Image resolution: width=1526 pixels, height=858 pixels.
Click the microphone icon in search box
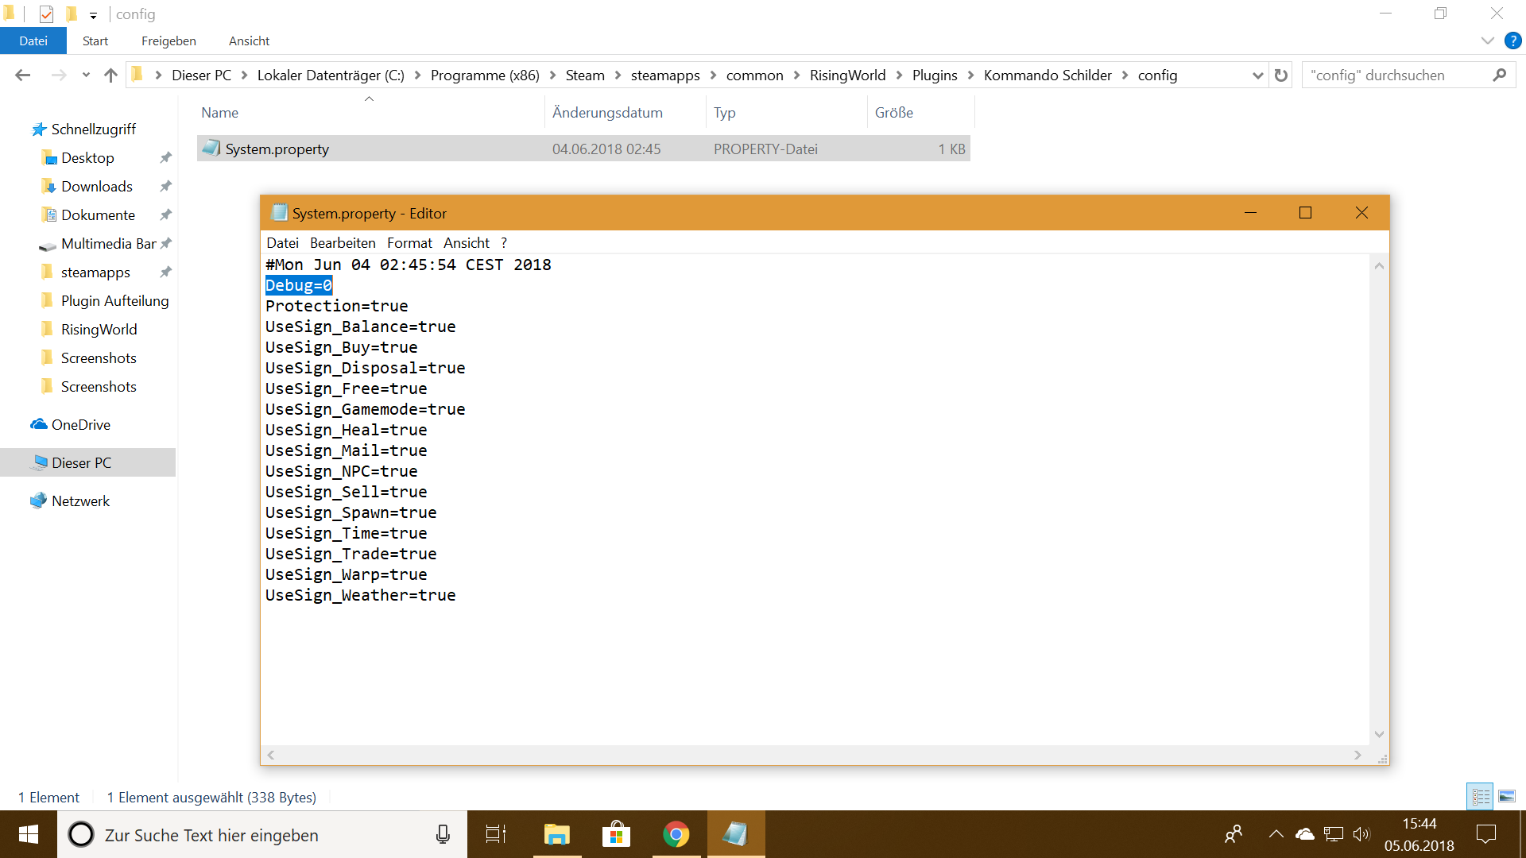(x=443, y=834)
